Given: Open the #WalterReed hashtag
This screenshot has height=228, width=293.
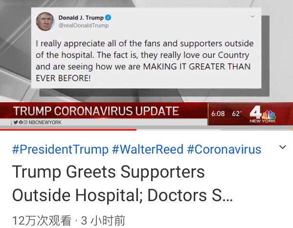Looking at the screenshot, I should [x=148, y=149].
